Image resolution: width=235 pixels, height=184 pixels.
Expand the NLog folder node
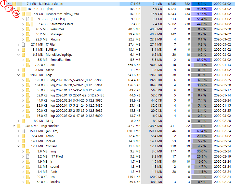[x=18, y=121]
